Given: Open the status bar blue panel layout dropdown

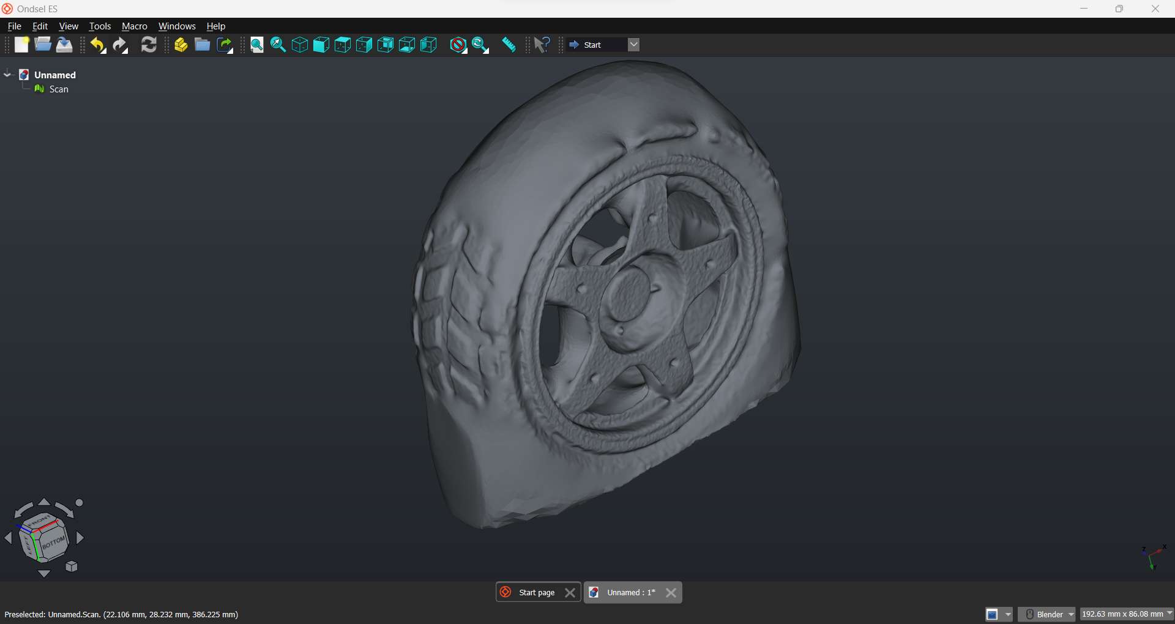Looking at the screenshot, I should pyautogui.click(x=999, y=614).
